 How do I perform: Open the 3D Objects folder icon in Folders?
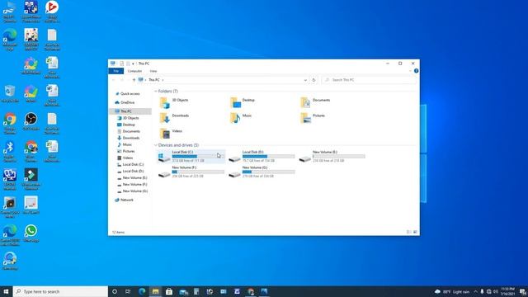pyautogui.click(x=165, y=102)
